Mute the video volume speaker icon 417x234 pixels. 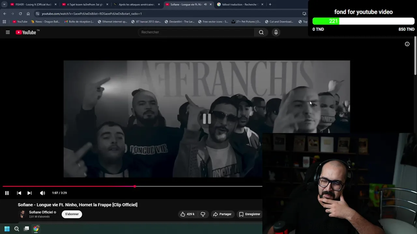pos(42,193)
